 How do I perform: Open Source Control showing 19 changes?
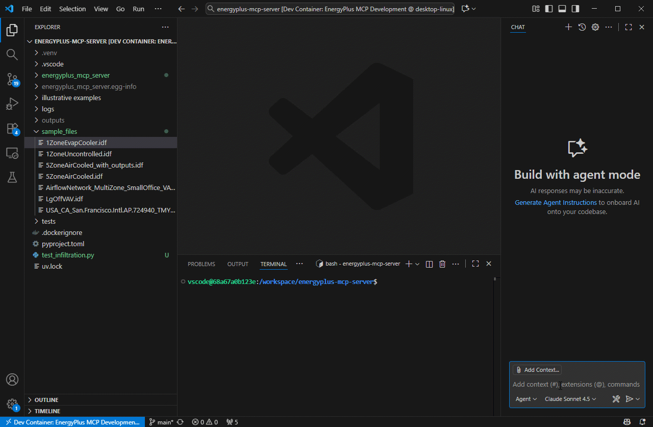(12, 79)
